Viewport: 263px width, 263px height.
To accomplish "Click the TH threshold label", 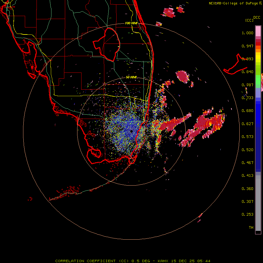I will coord(251,228).
